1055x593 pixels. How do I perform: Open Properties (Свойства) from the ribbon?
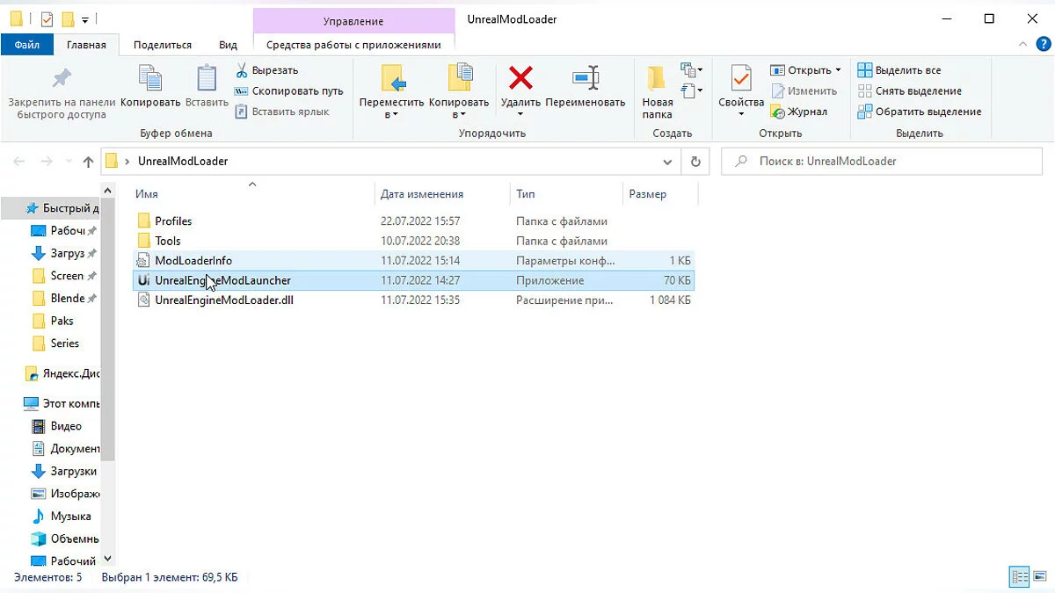pyautogui.click(x=740, y=79)
